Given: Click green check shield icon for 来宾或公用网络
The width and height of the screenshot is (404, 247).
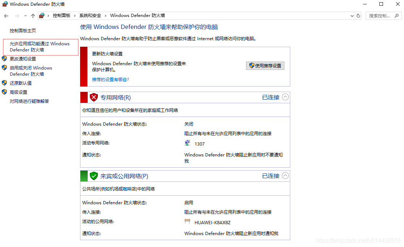Looking at the screenshot, I should pyautogui.click(x=94, y=176).
